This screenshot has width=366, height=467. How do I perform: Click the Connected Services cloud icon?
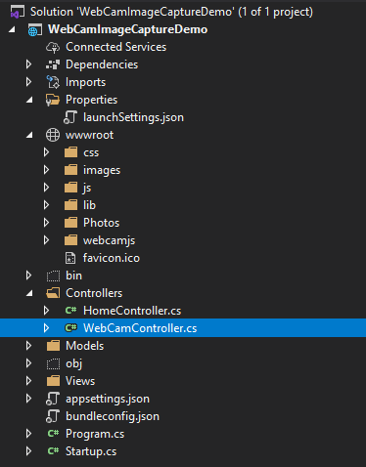pyautogui.click(x=53, y=47)
